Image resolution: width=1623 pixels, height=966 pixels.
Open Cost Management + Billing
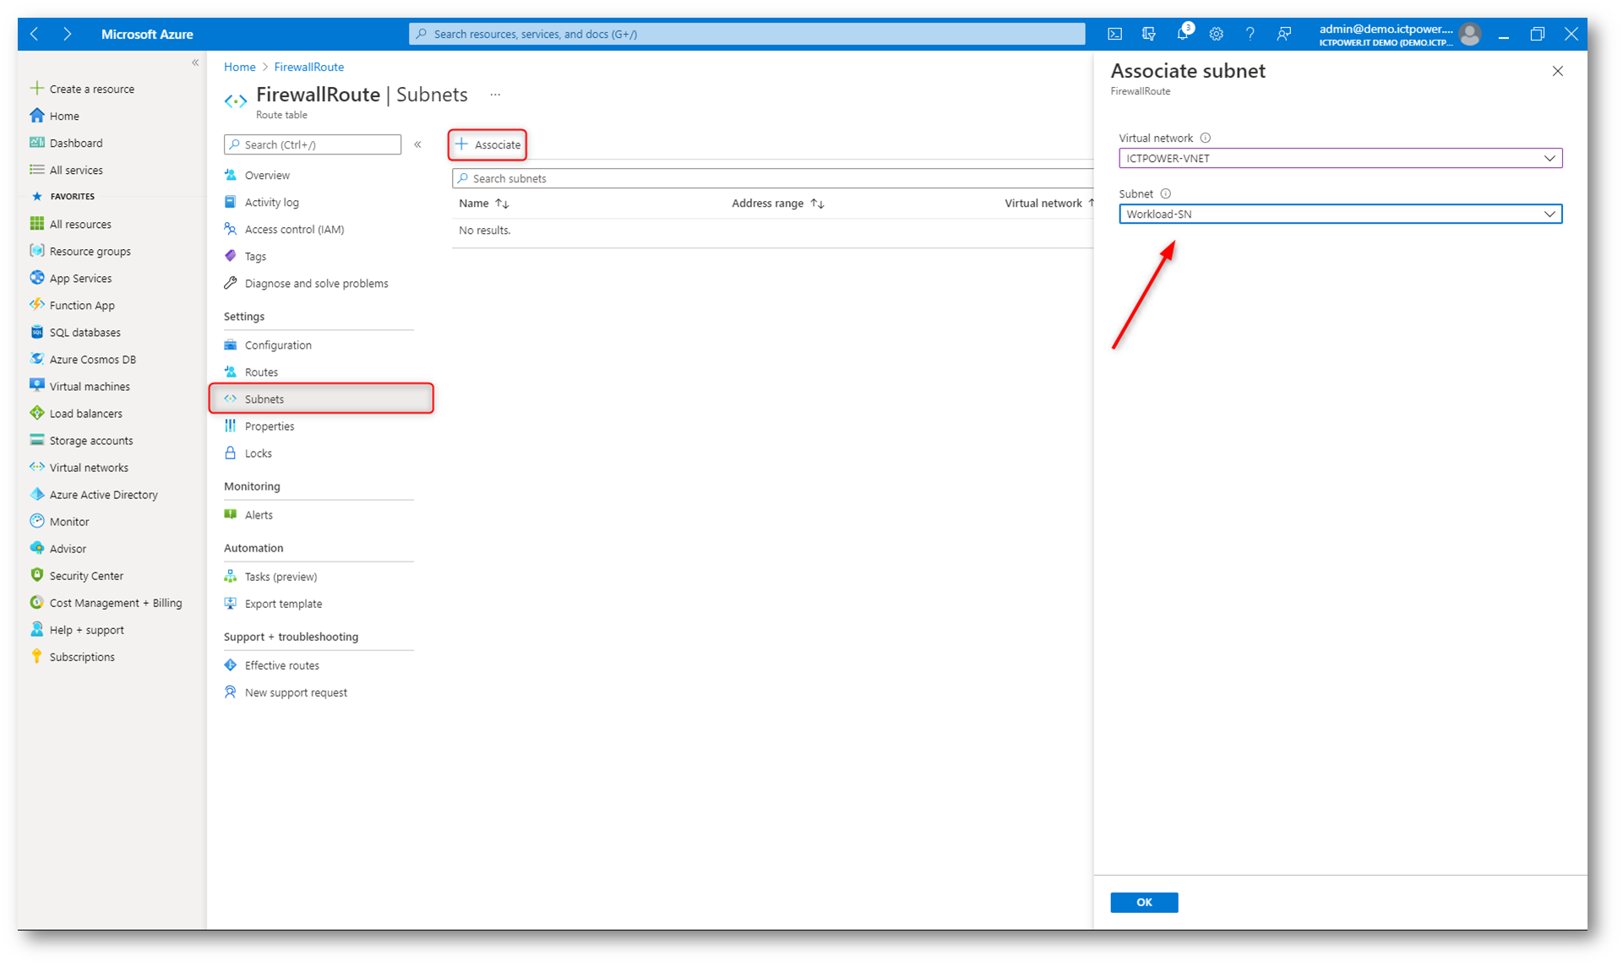pyautogui.click(x=116, y=602)
